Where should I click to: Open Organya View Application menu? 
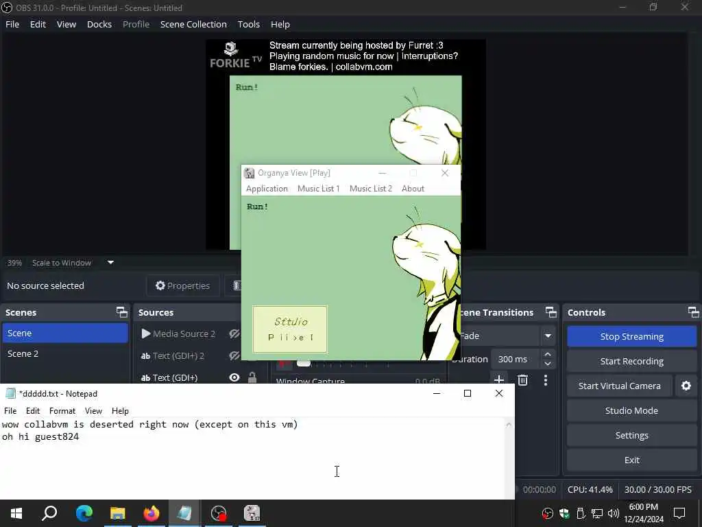(267, 189)
